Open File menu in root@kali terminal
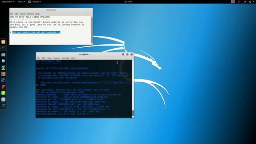The image size is (256, 144). tap(38, 58)
